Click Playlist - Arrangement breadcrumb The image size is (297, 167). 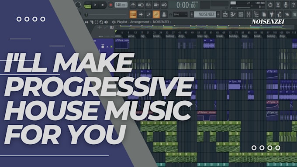pyautogui.click(x=133, y=22)
